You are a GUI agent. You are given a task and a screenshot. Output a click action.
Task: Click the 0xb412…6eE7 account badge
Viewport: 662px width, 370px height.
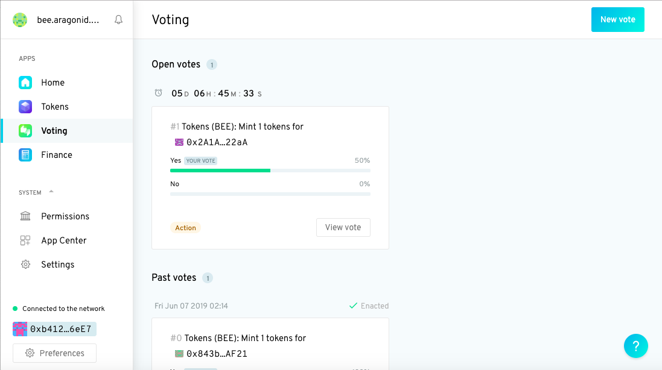[x=54, y=329]
